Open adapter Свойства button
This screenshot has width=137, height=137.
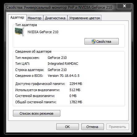101,42
